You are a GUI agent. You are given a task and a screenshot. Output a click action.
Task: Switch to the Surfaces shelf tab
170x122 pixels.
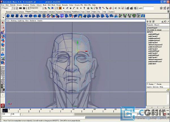pos(21,12)
